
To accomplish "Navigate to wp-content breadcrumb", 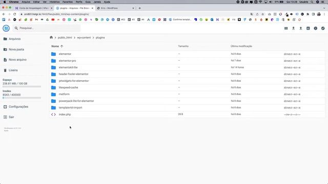I will pyautogui.click(x=84, y=37).
